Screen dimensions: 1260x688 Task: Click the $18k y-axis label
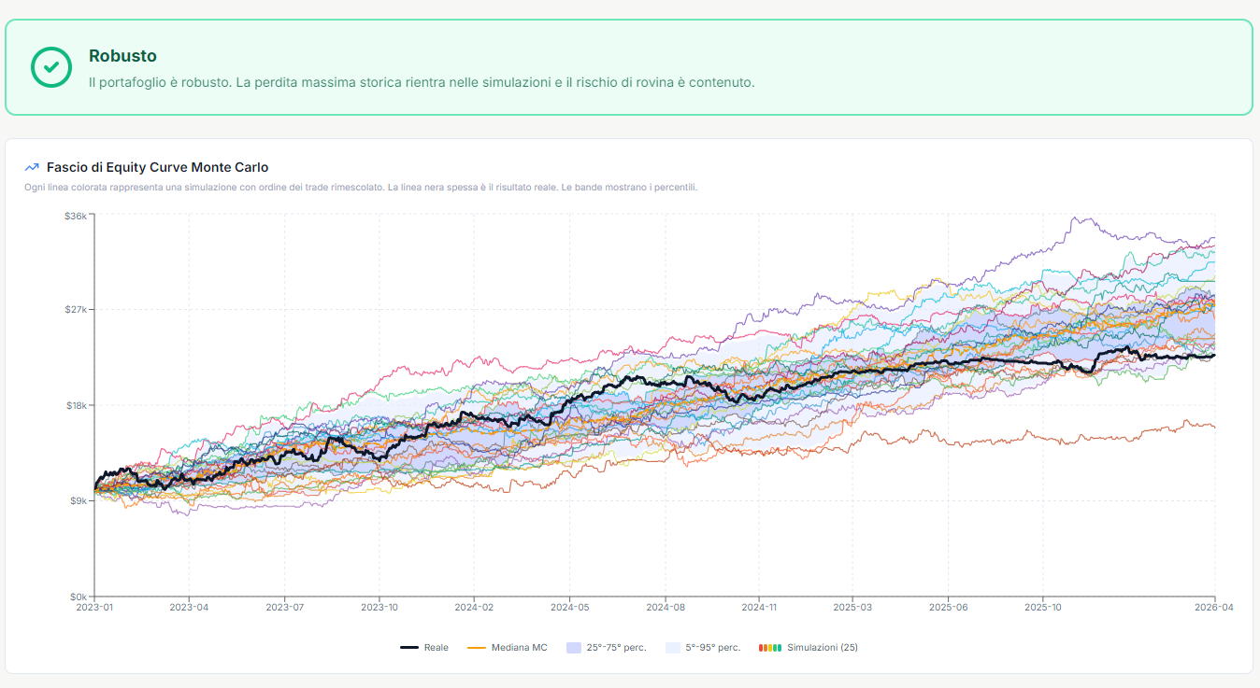point(77,405)
